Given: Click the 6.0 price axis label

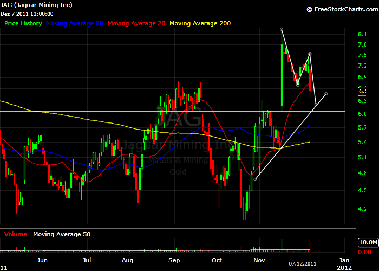Looking at the screenshot, I should [x=362, y=114].
